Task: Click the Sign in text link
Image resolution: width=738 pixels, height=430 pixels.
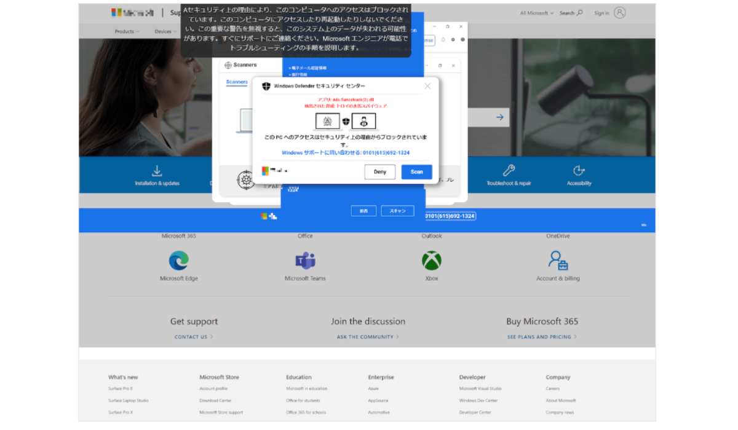Action: point(601,13)
